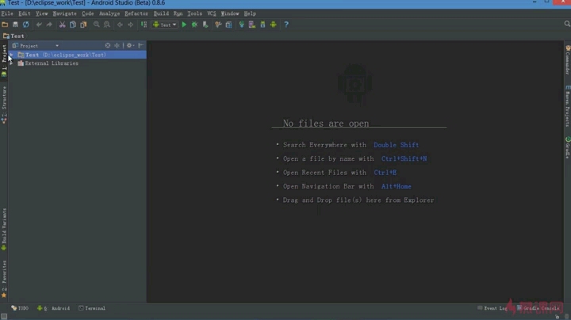Screen dimensions: 571x320
Task: Open the Favorites side tab
Action: pyautogui.click(x=4, y=279)
